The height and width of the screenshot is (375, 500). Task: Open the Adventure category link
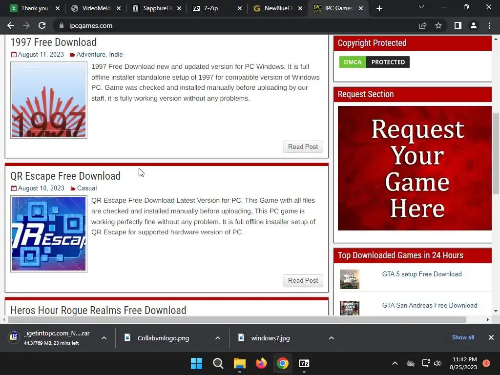pyautogui.click(x=91, y=55)
